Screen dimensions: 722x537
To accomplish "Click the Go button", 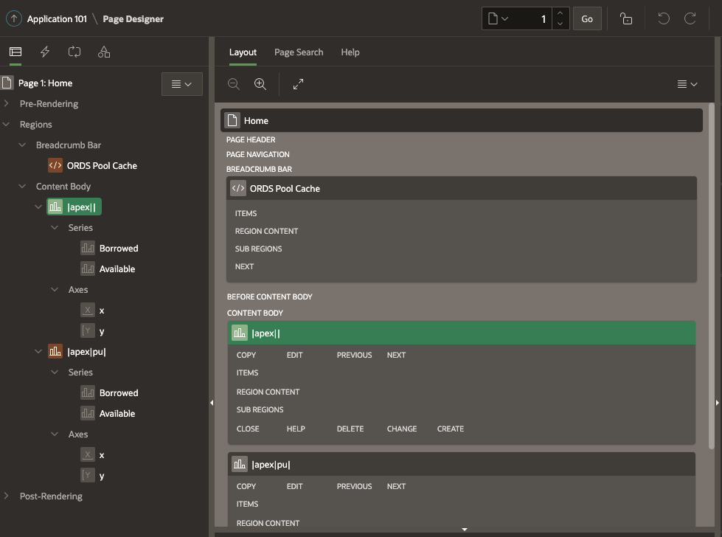I will coord(586,19).
